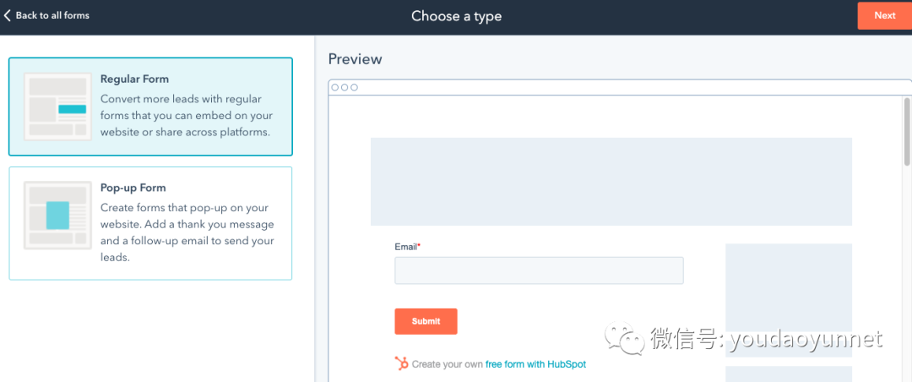Click the orange Next button
The image size is (912, 382).
click(884, 15)
